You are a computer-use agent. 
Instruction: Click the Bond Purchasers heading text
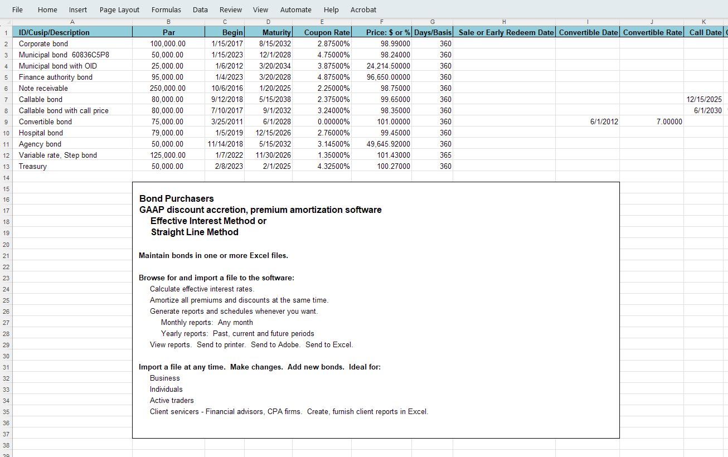[x=177, y=198]
